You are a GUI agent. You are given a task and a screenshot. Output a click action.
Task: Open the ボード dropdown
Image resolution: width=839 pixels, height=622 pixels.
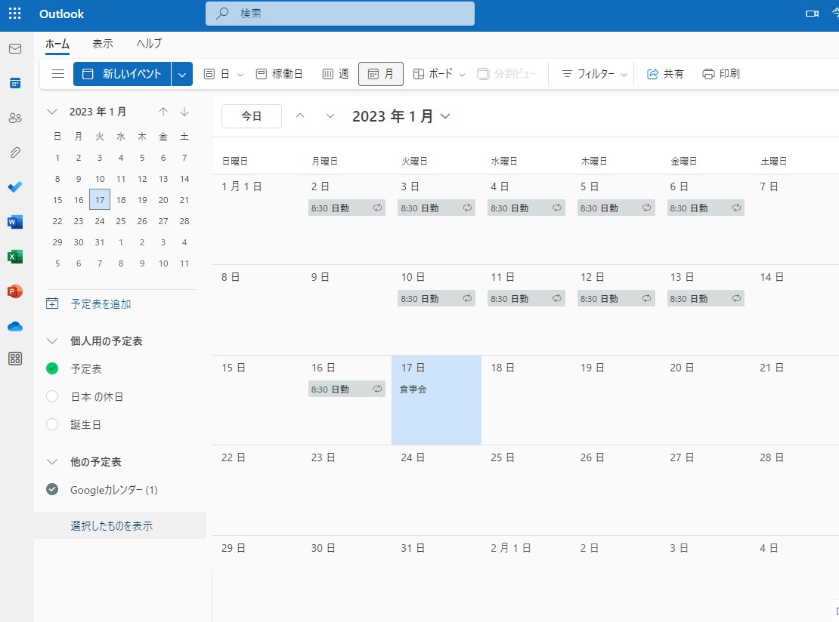point(463,75)
